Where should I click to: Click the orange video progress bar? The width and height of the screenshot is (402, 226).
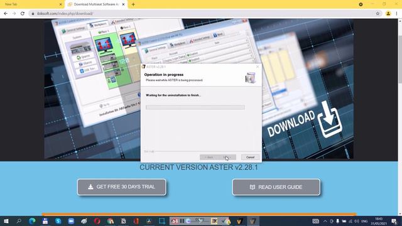click(x=199, y=214)
